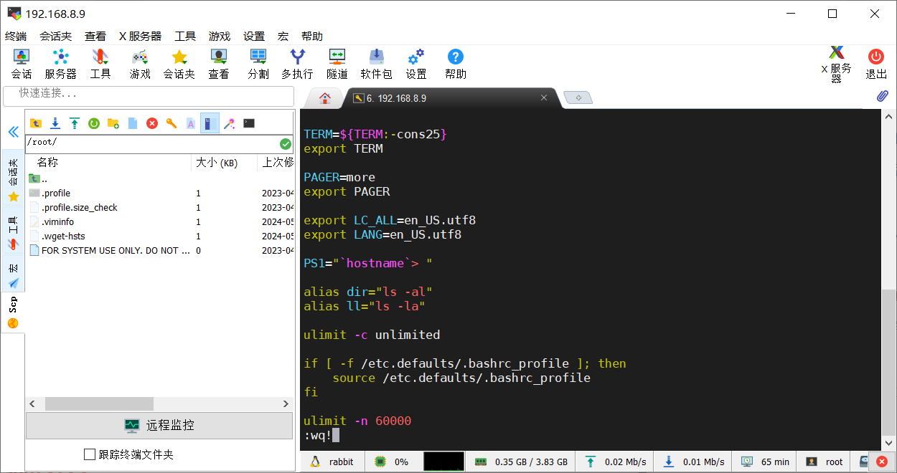Open the 多执行 (MultiExec) toolbar tool
This screenshot has width=897, height=473.
(x=297, y=63)
